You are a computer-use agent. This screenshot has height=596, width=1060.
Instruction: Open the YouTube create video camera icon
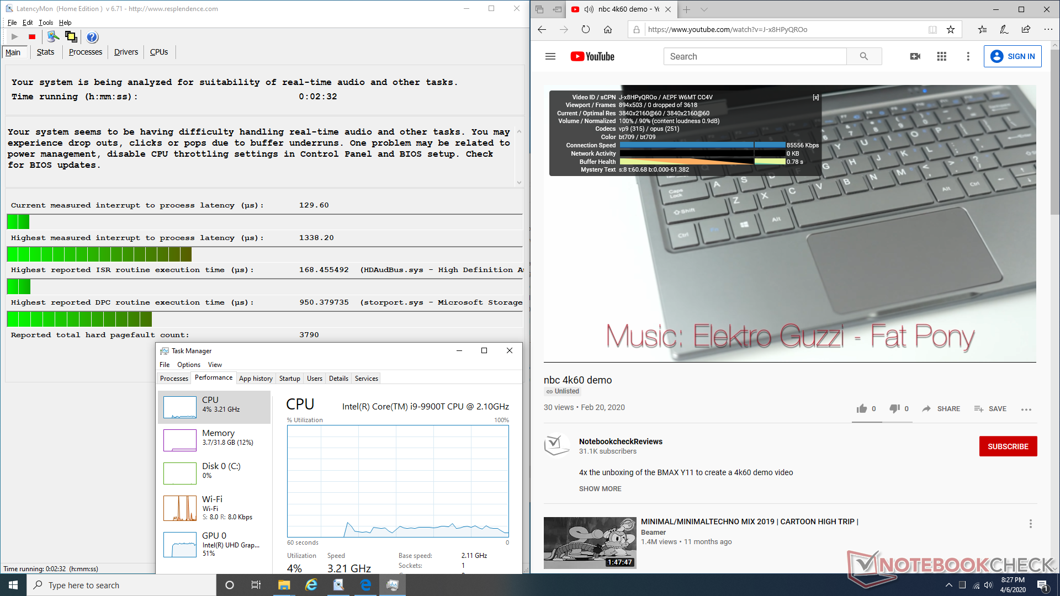click(x=915, y=56)
